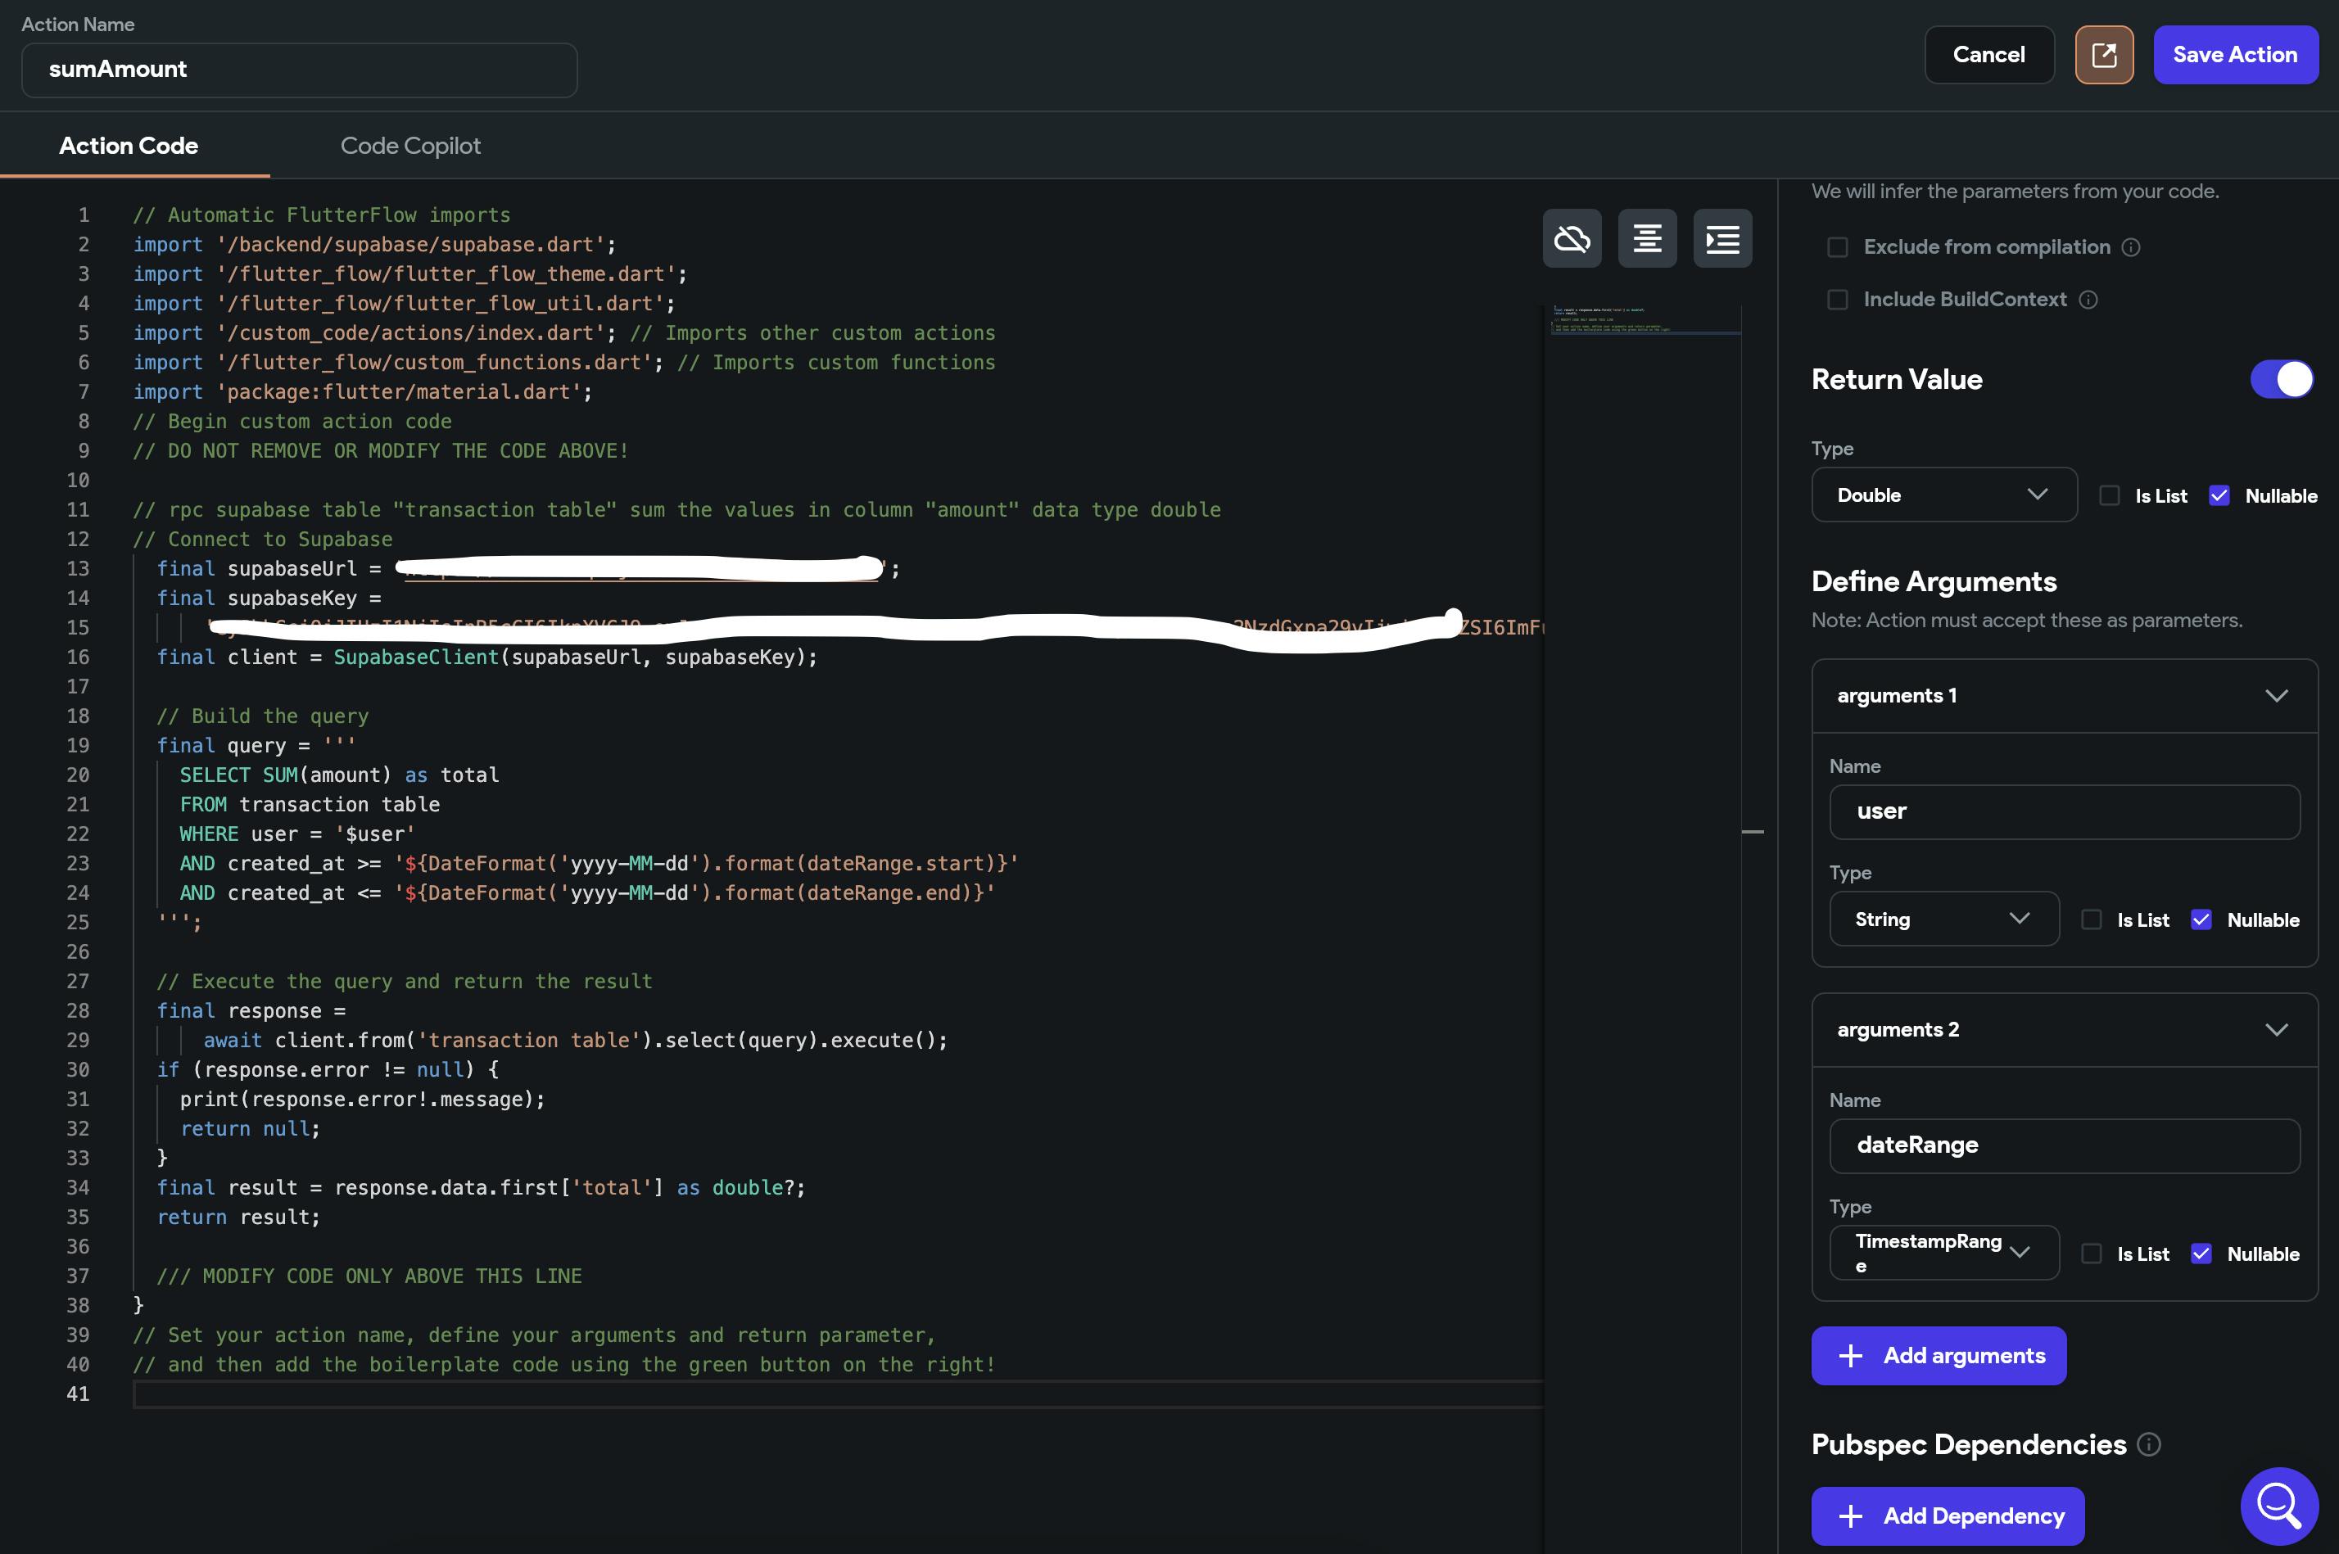Switch to the Code Copilot tab
This screenshot has width=2339, height=1554.
pos(410,147)
